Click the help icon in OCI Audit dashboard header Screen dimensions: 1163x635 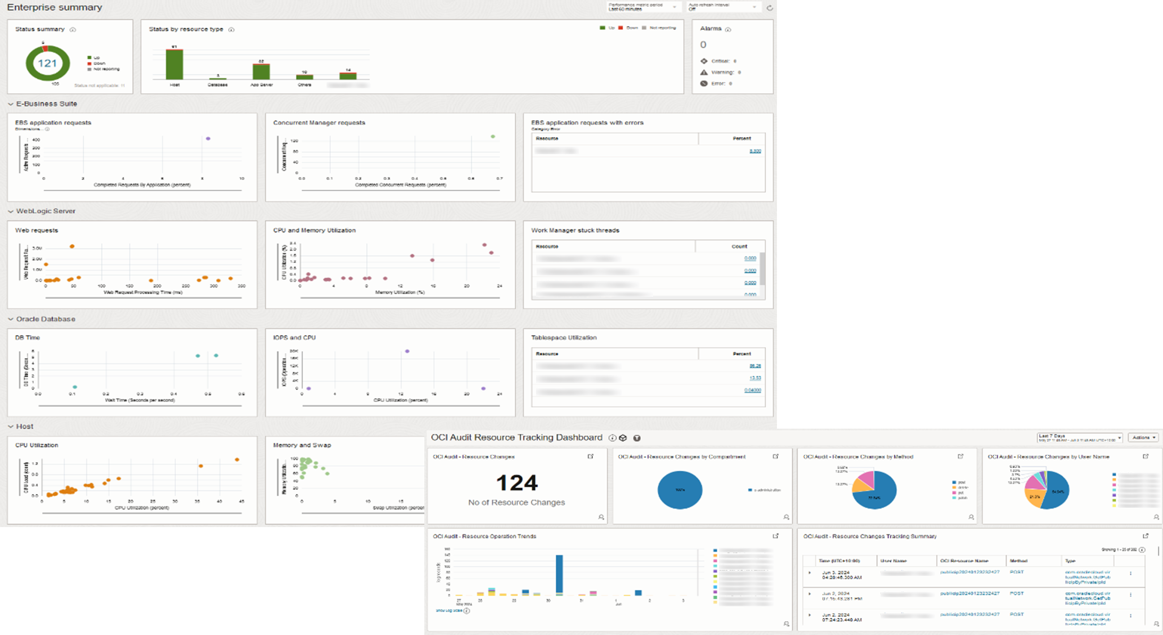point(637,438)
